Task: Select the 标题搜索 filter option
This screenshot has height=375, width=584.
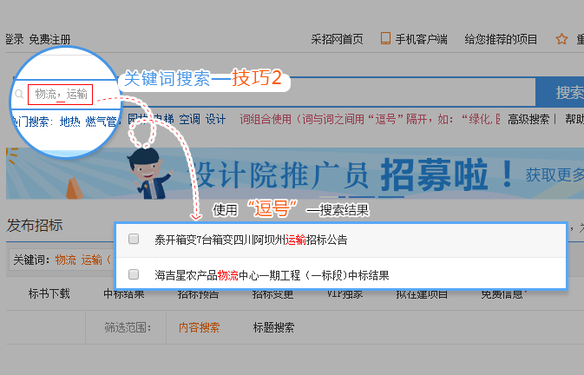Action: 273,327
